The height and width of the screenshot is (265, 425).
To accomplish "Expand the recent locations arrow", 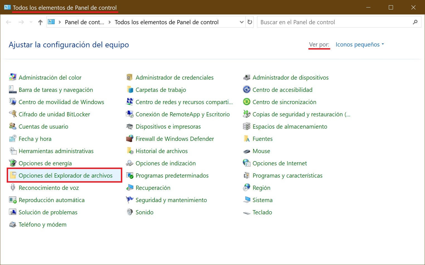I will click(x=31, y=22).
